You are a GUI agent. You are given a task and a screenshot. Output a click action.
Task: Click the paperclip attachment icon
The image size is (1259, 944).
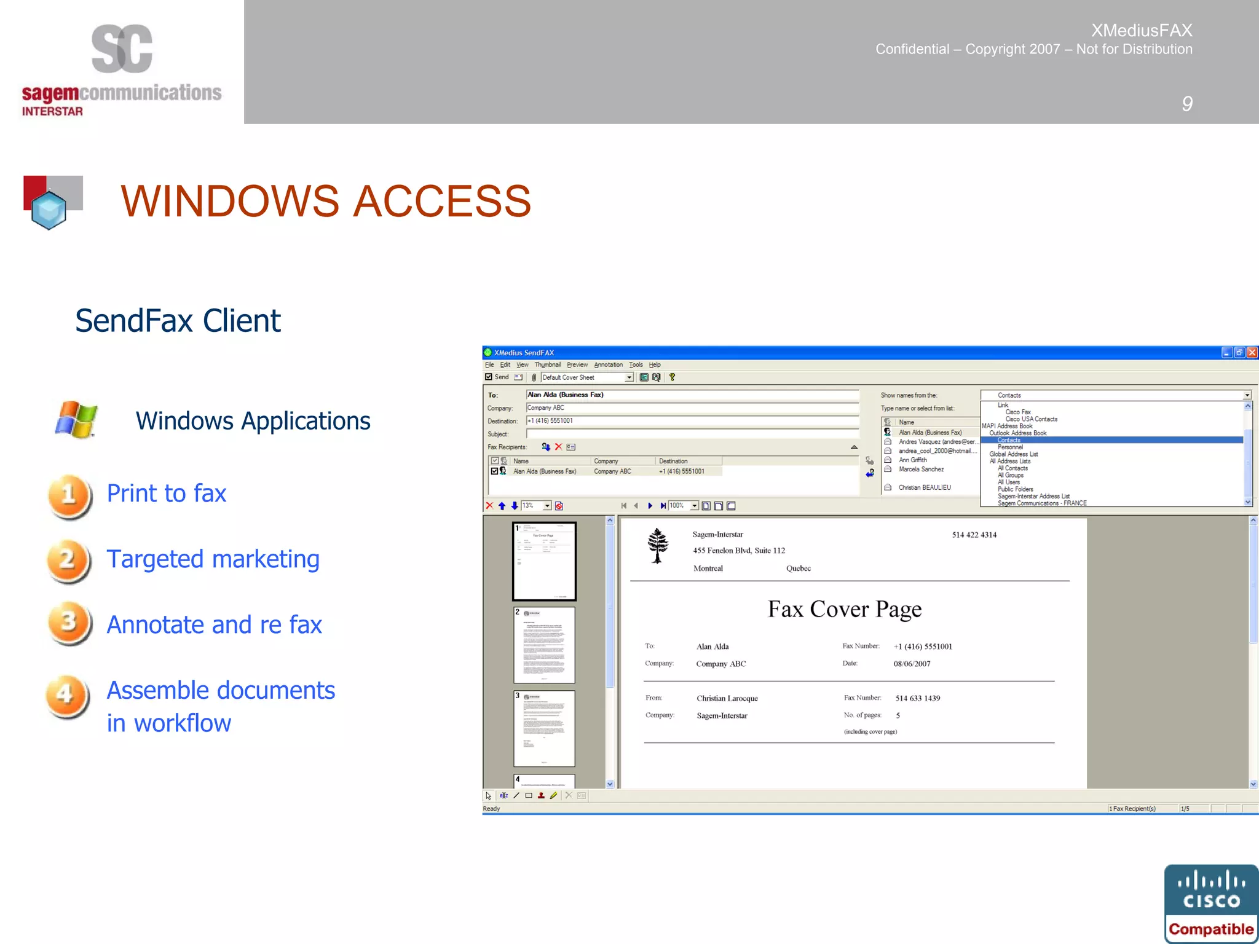pyautogui.click(x=534, y=377)
